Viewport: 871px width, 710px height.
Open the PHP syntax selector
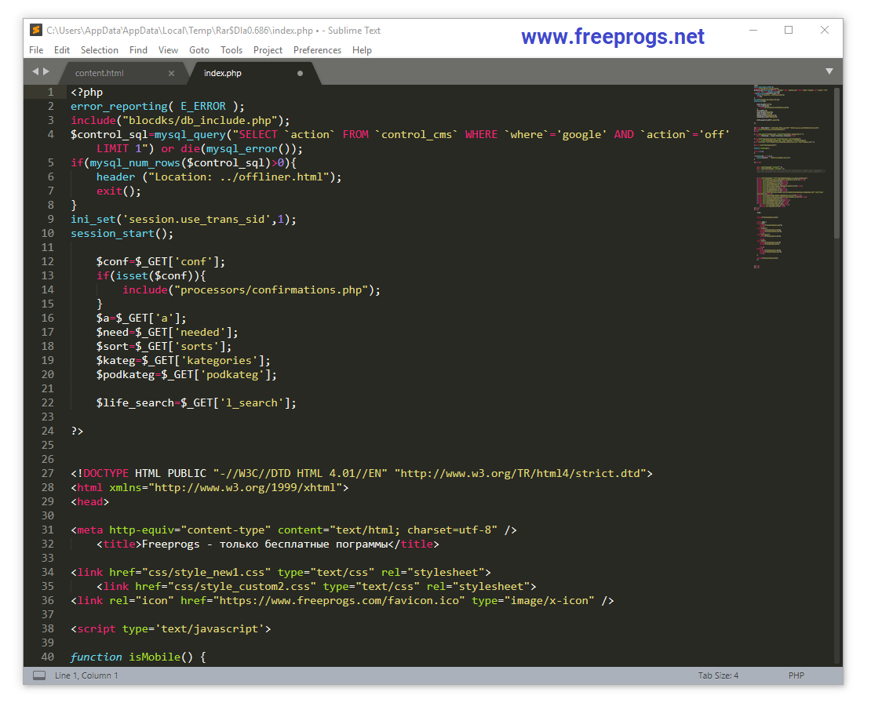(x=796, y=675)
